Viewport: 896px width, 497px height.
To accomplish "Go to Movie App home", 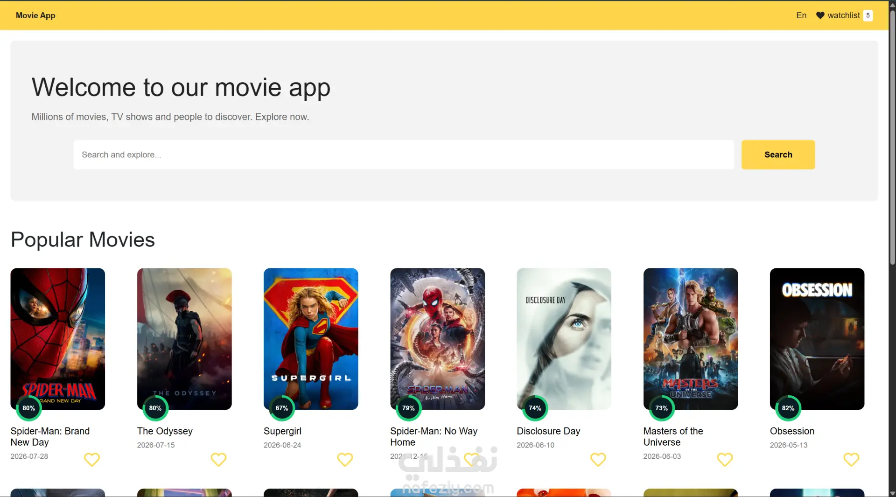I will pos(35,15).
